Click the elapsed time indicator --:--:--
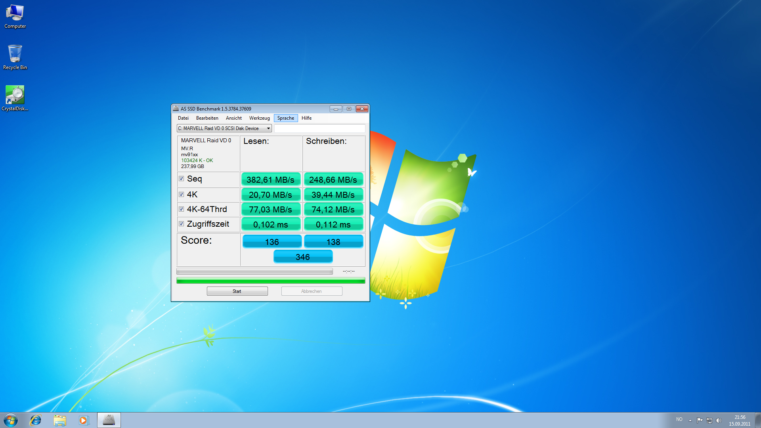This screenshot has height=428, width=761. [x=349, y=271]
